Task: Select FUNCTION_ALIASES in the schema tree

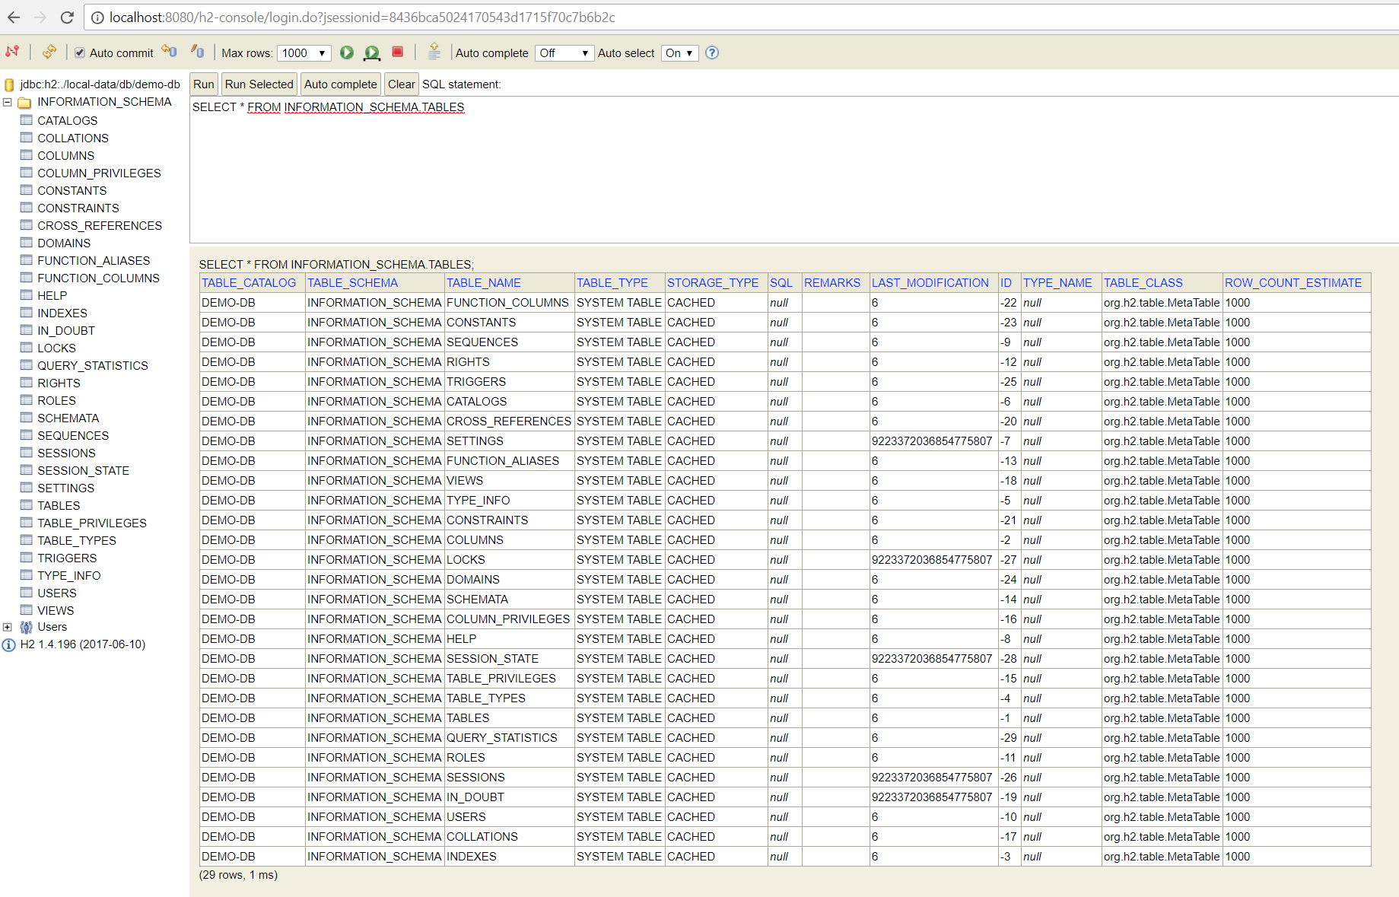Action: [x=94, y=260]
